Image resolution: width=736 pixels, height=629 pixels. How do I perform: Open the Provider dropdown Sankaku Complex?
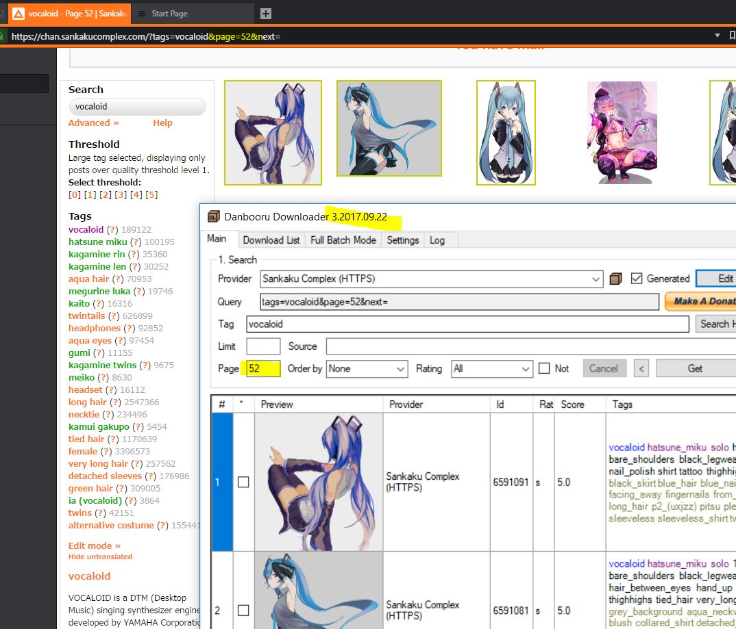[x=431, y=279]
